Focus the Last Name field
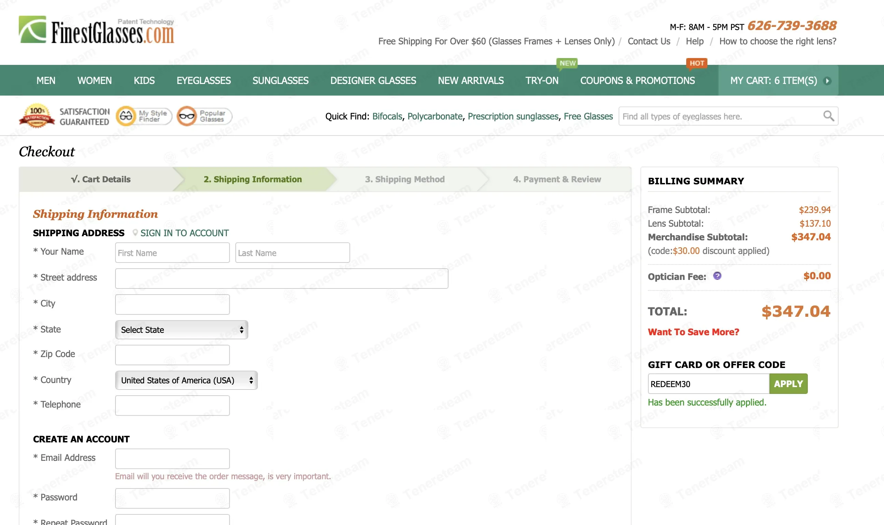Screen dimensions: 884x525 coord(292,253)
